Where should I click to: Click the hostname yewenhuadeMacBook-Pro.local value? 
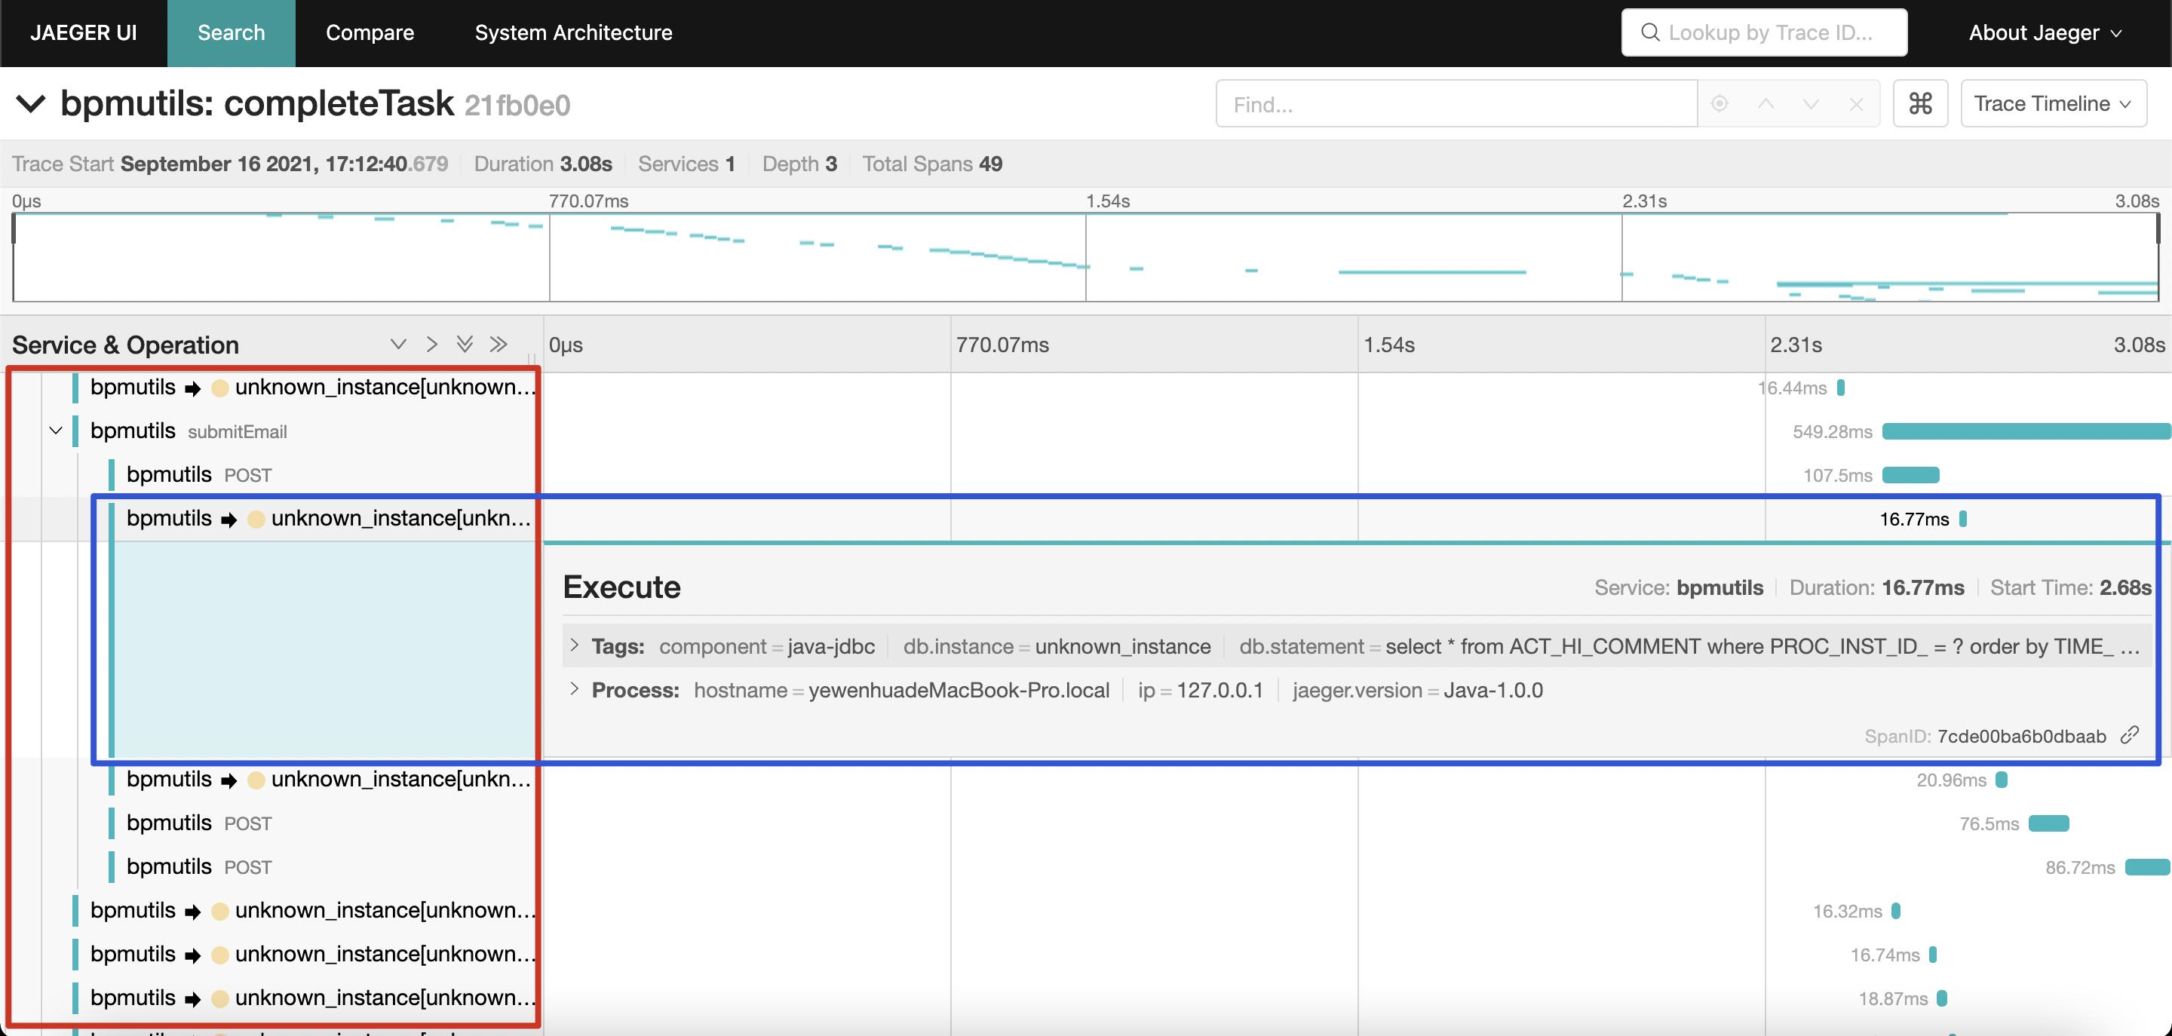(959, 691)
